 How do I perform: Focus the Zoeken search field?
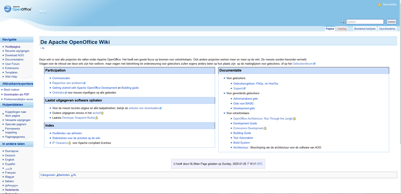click(x=365, y=22)
